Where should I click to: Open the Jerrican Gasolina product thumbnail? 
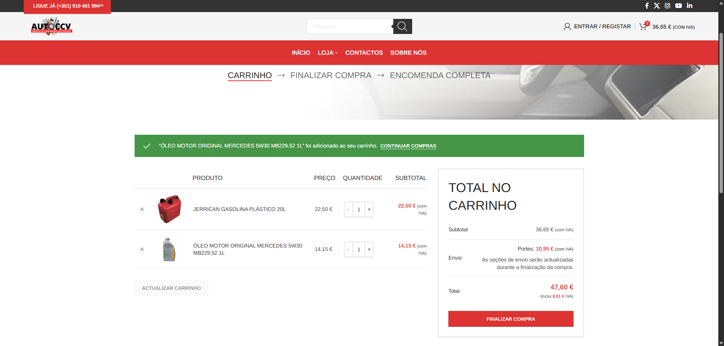(169, 209)
